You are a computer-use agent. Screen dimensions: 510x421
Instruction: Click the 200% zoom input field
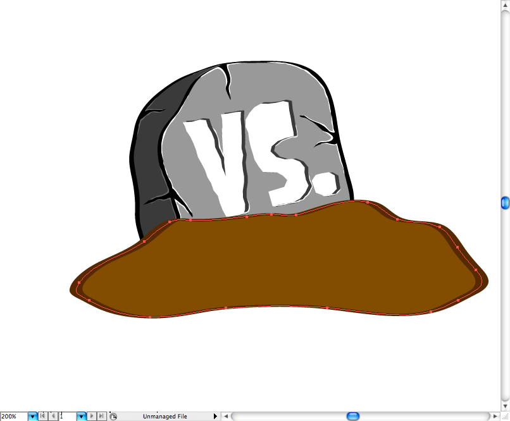[13, 417]
